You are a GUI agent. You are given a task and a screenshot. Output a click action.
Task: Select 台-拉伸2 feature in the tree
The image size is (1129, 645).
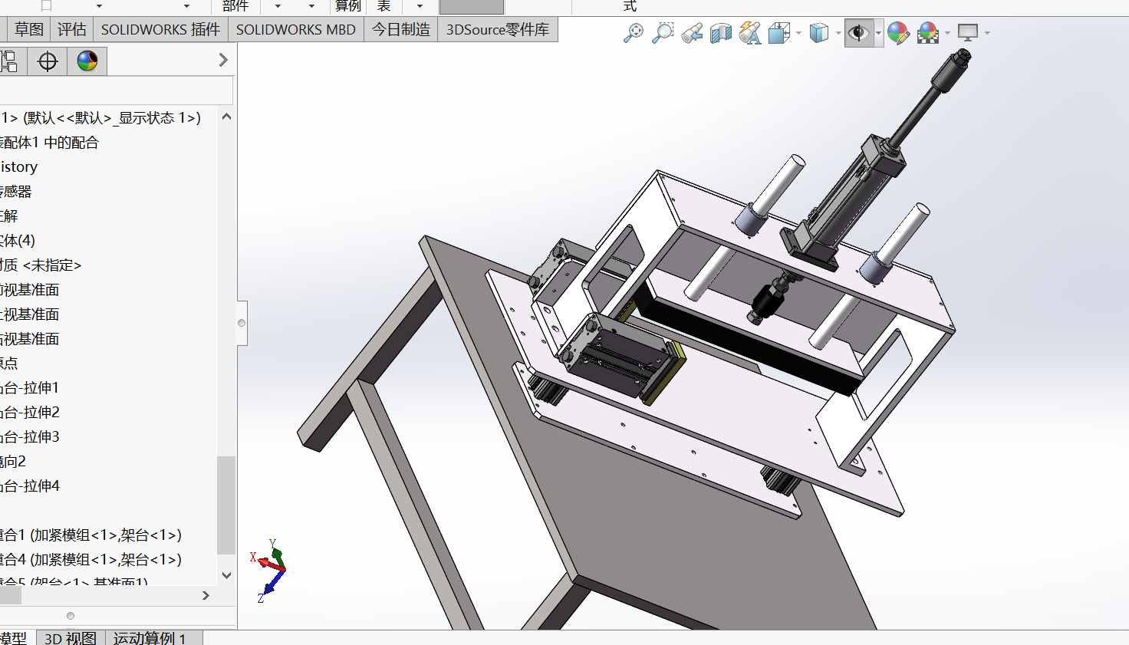(30, 412)
